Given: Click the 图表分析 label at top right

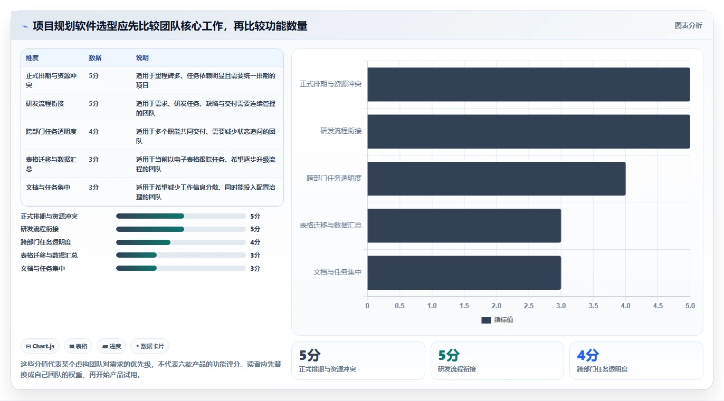Looking at the screenshot, I should [688, 25].
